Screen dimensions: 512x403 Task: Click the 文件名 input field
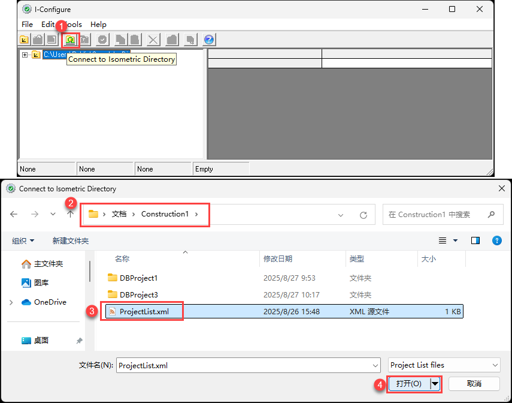[248, 365]
